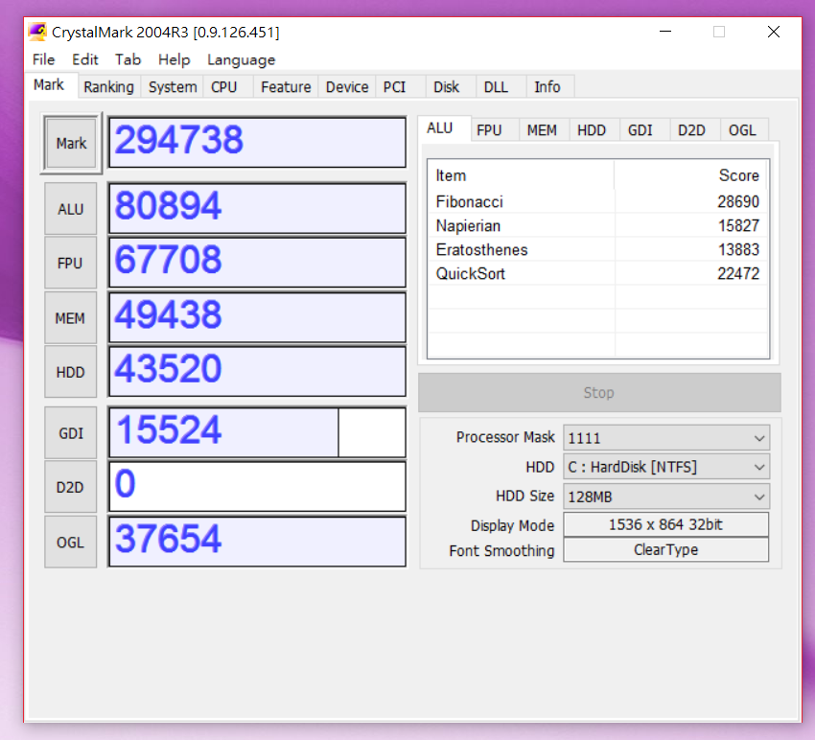Click the D2D benchmark button

[x=71, y=488]
